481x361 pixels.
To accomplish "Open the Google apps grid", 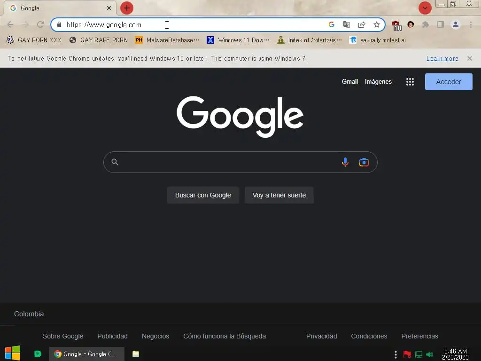I will [x=410, y=82].
